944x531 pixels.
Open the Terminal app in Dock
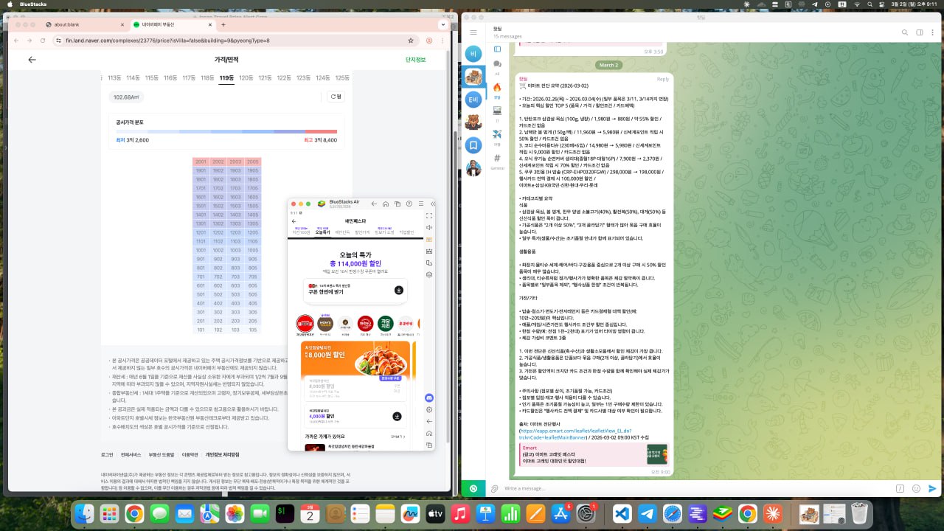[285, 513]
